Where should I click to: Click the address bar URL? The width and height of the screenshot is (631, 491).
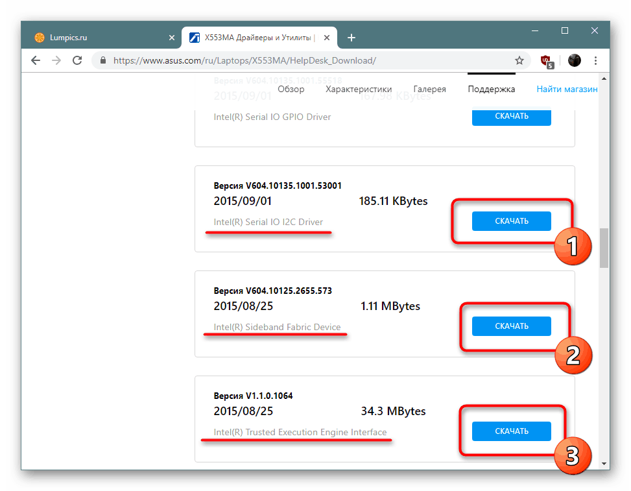(x=244, y=60)
